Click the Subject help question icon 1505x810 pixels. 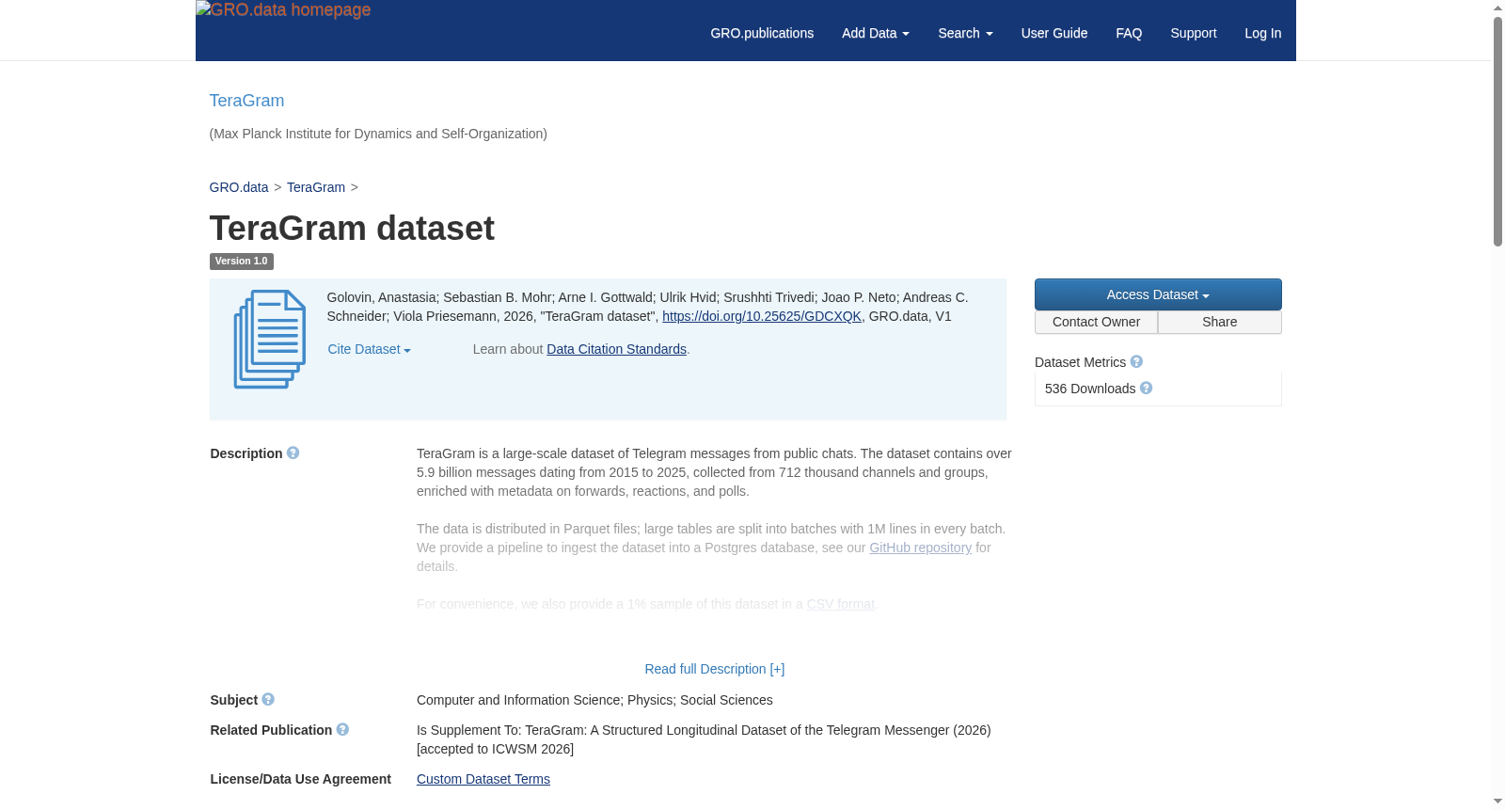(x=268, y=700)
